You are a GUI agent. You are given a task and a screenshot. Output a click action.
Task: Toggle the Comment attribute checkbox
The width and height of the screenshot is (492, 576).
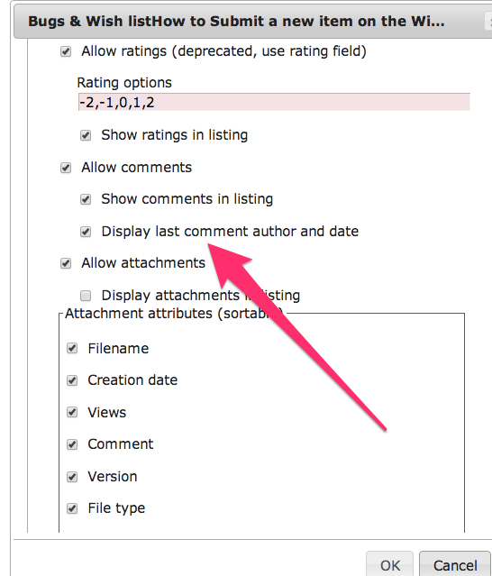point(72,444)
